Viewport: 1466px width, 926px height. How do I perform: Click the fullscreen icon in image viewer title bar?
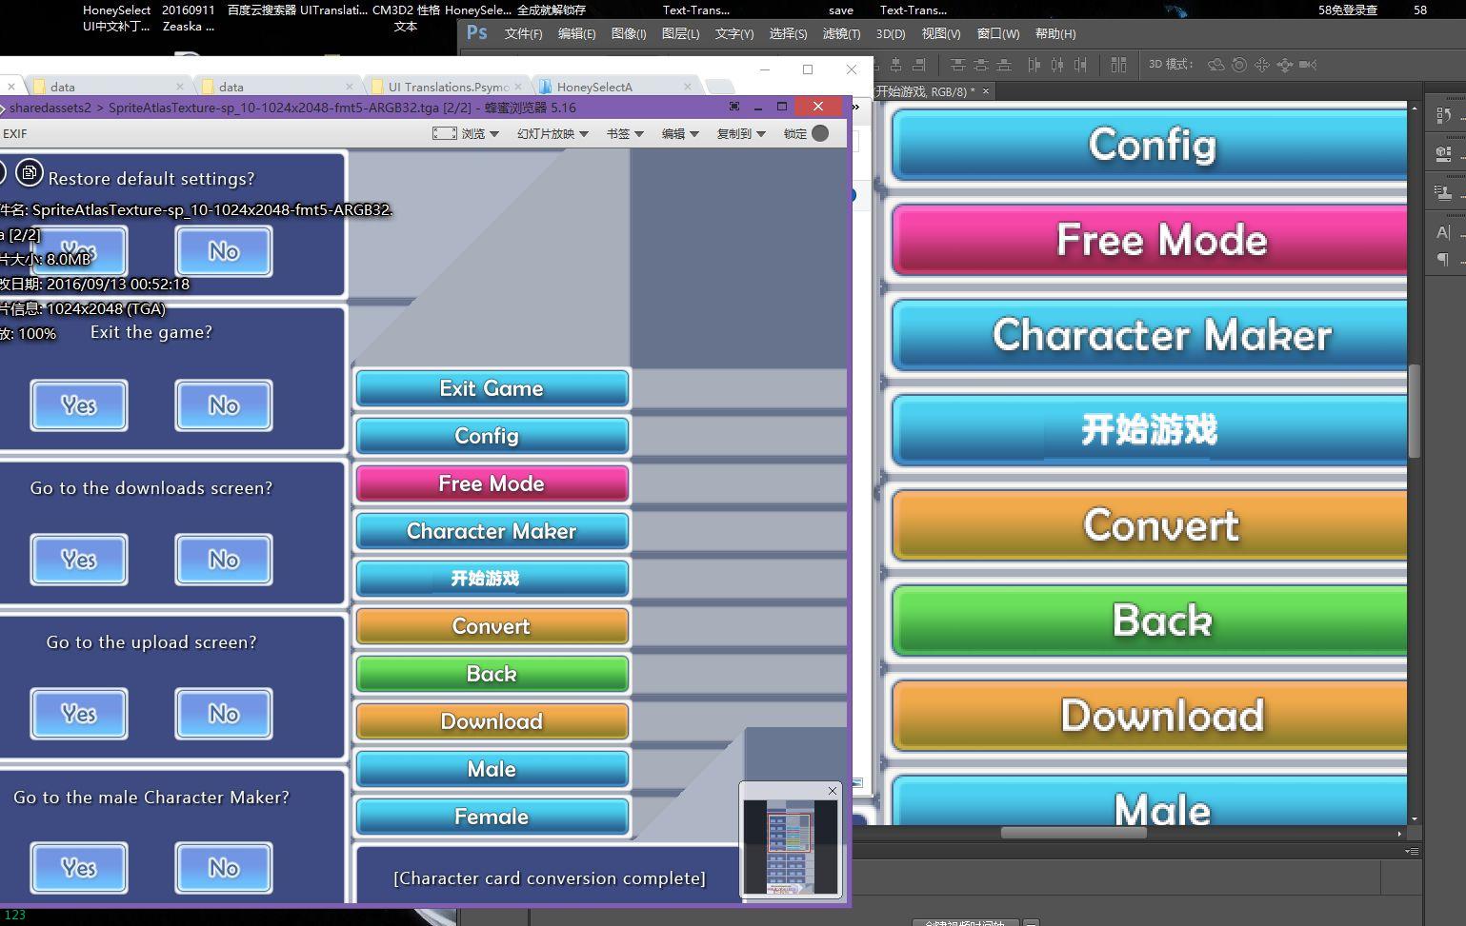tap(733, 107)
